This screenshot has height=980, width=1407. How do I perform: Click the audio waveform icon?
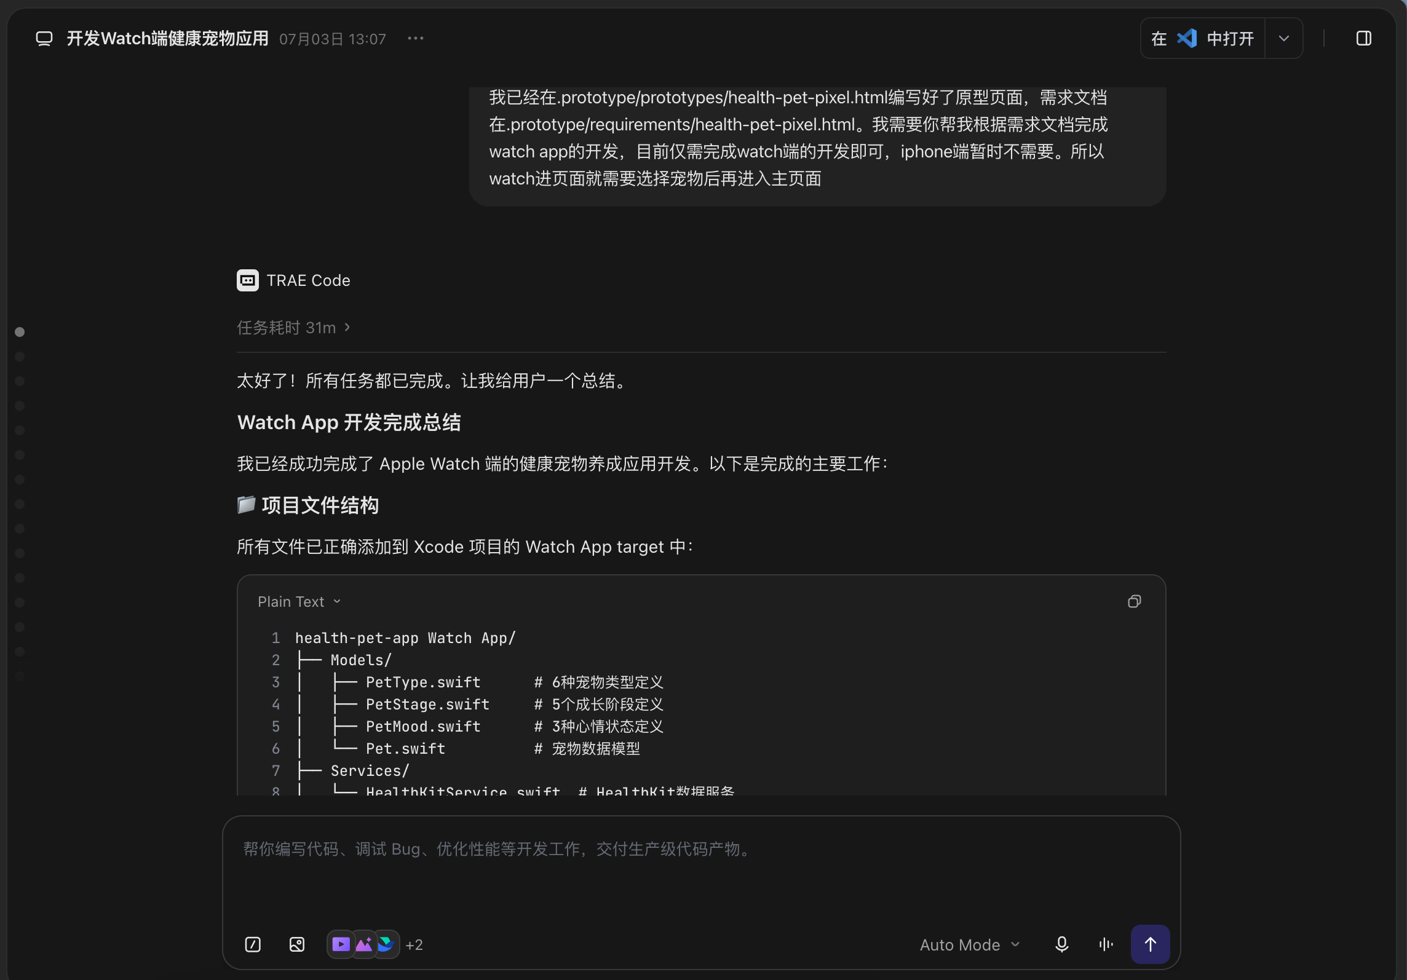[x=1106, y=944]
